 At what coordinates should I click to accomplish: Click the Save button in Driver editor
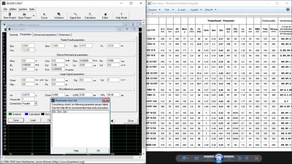(16, 120)
